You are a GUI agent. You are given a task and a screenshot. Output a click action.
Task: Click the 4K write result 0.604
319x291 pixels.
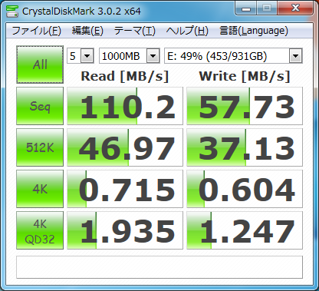[245, 189]
